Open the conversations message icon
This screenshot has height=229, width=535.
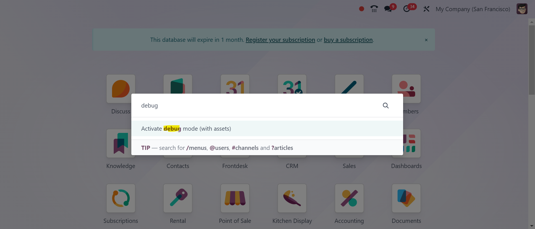(x=388, y=9)
